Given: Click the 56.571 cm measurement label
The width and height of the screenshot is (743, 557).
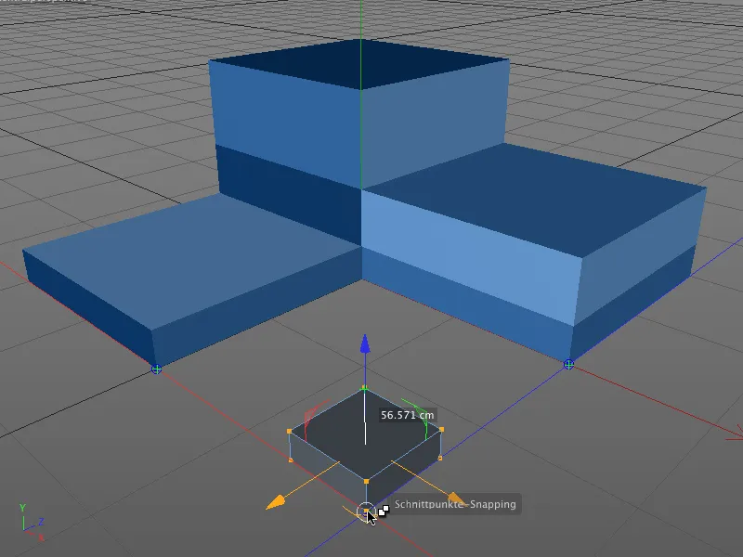Looking at the screenshot, I should 408,415.
